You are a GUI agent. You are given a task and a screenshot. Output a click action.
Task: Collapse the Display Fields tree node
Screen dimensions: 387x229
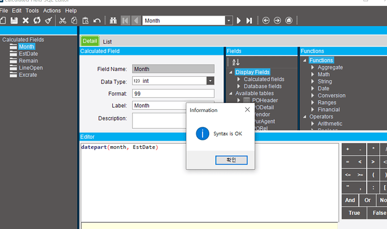pyautogui.click(x=231, y=72)
